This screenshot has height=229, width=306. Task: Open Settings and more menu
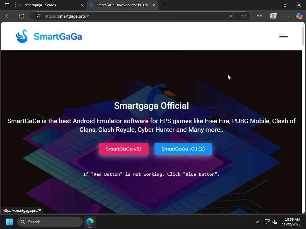(x=287, y=16)
